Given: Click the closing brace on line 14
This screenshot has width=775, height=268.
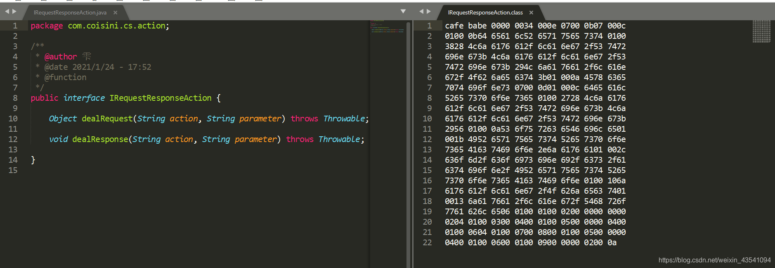Looking at the screenshot, I should [33, 160].
